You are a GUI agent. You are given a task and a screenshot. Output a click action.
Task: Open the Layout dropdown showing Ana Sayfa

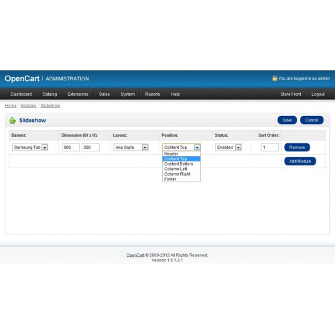tap(131, 147)
